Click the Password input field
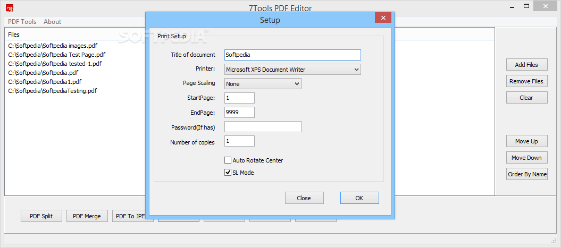This screenshot has width=561, height=248. click(x=263, y=126)
